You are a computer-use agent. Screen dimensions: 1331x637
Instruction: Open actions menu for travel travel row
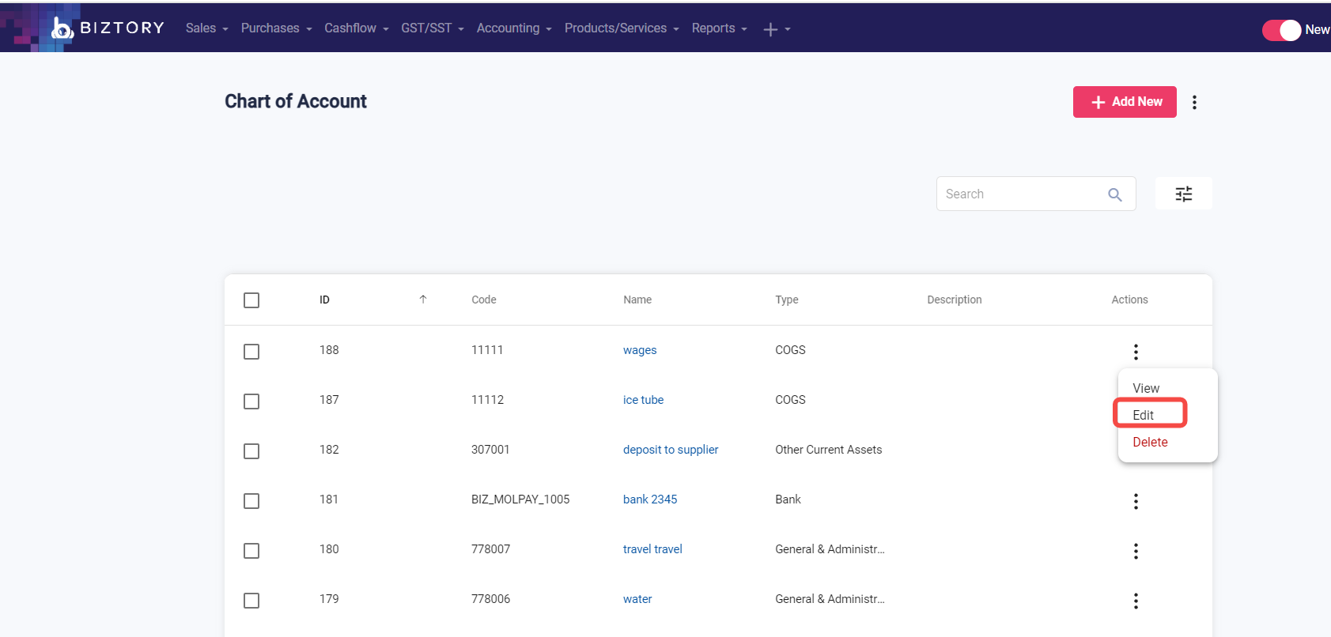point(1136,551)
